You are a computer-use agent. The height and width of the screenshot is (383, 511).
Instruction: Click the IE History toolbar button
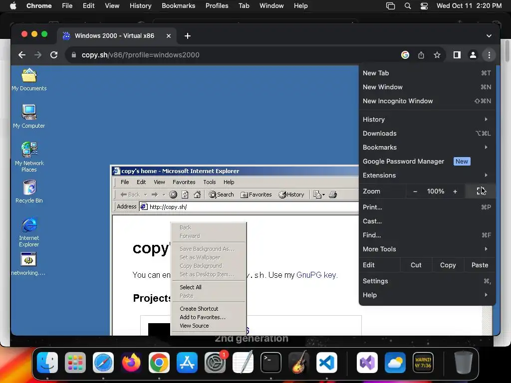[291, 194]
